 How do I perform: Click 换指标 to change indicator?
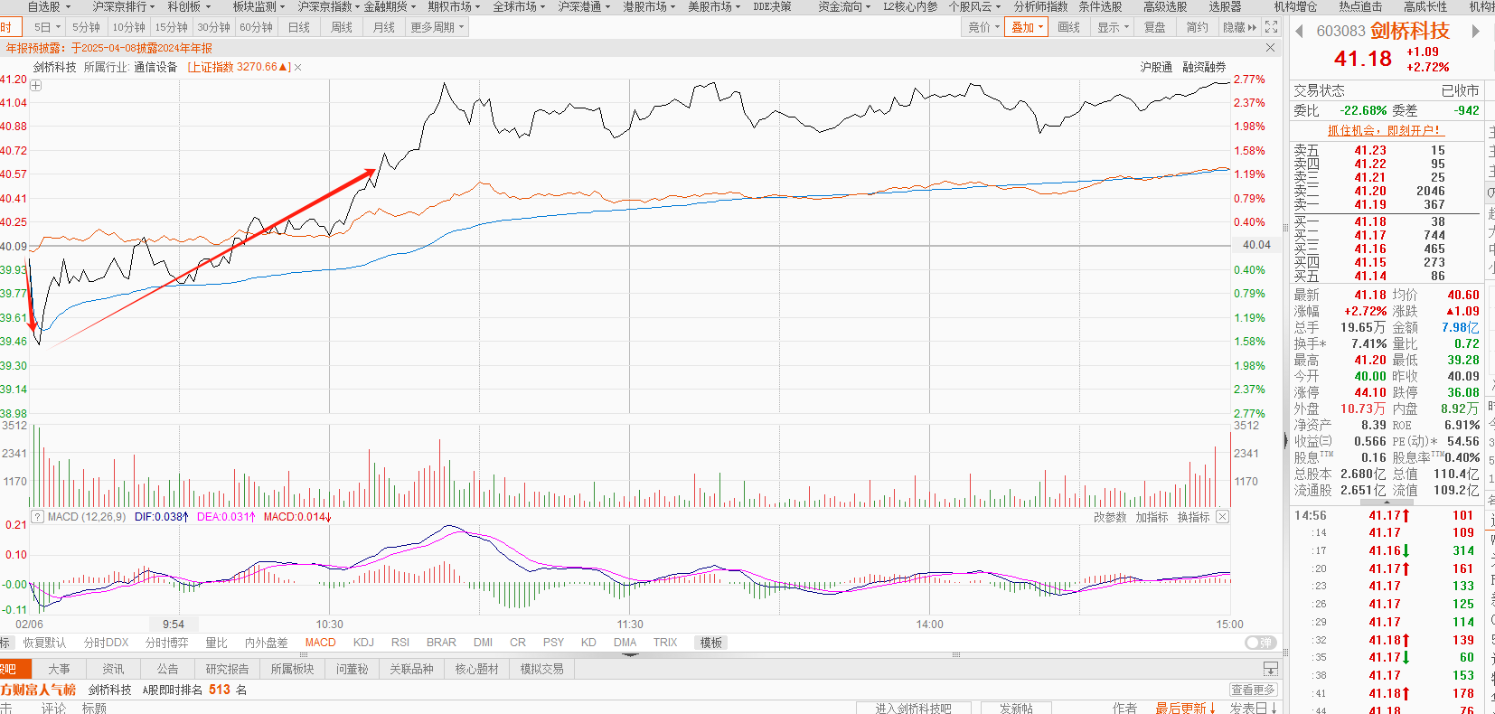(1193, 517)
